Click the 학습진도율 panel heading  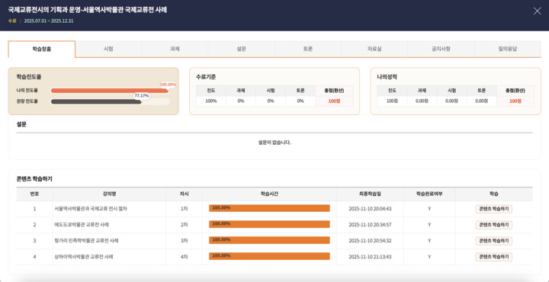click(29, 77)
